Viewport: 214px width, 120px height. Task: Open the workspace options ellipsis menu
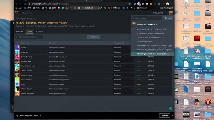click(172, 24)
